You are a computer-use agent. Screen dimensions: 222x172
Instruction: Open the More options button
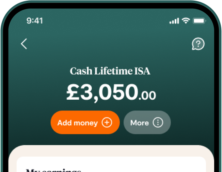147,122
